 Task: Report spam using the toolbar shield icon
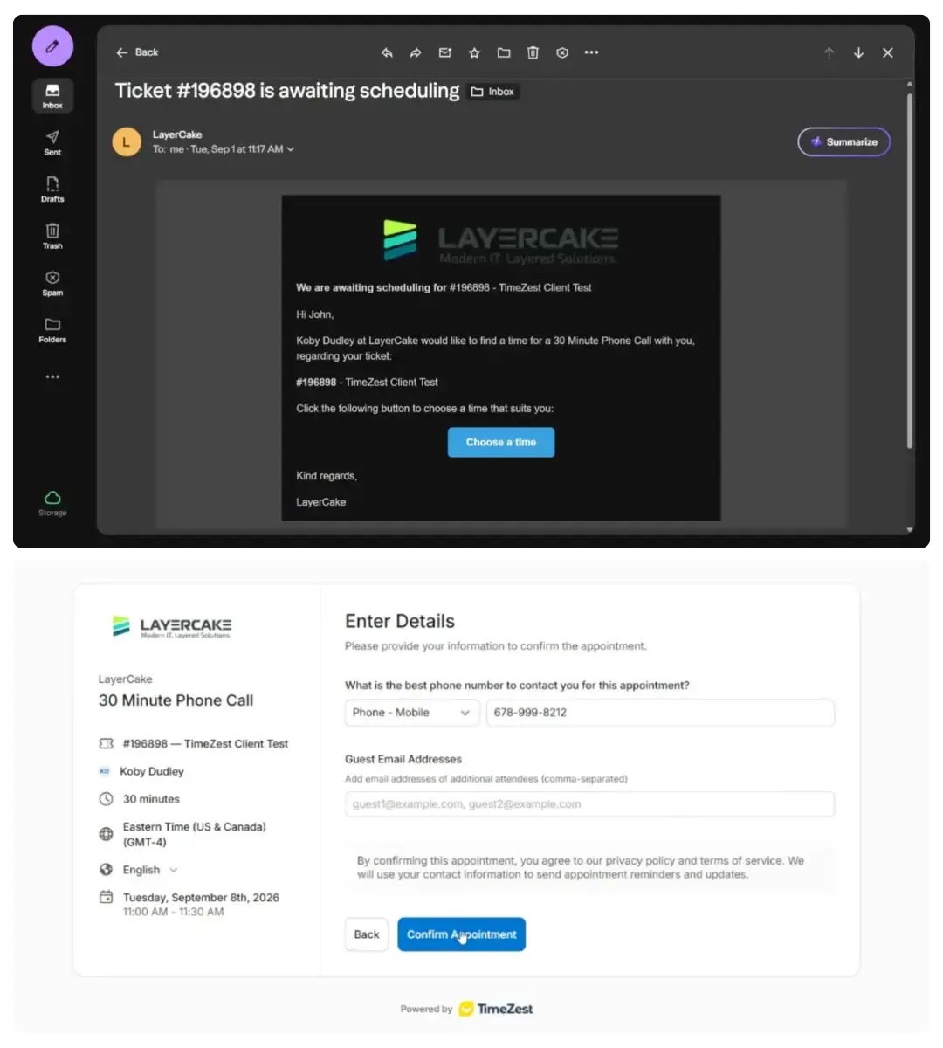click(x=562, y=52)
